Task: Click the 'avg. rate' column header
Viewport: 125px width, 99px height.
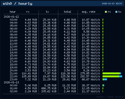Action: pos(88,12)
